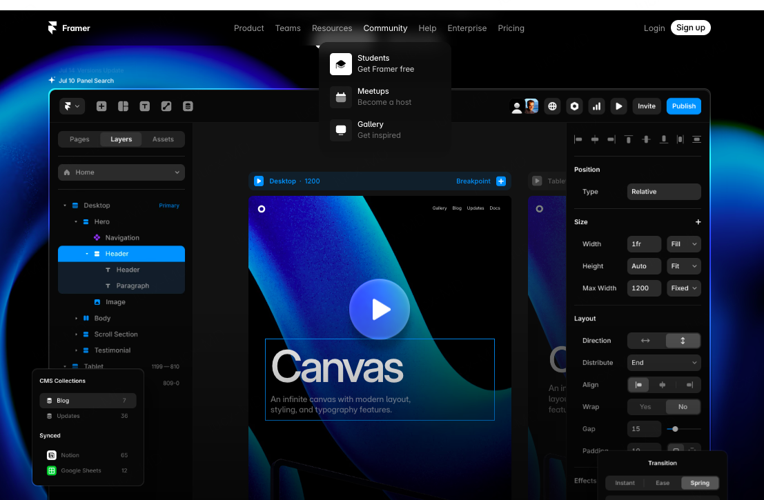
Task: Open the Community menu
Action: pyautogui.click(x=385, y=28)
